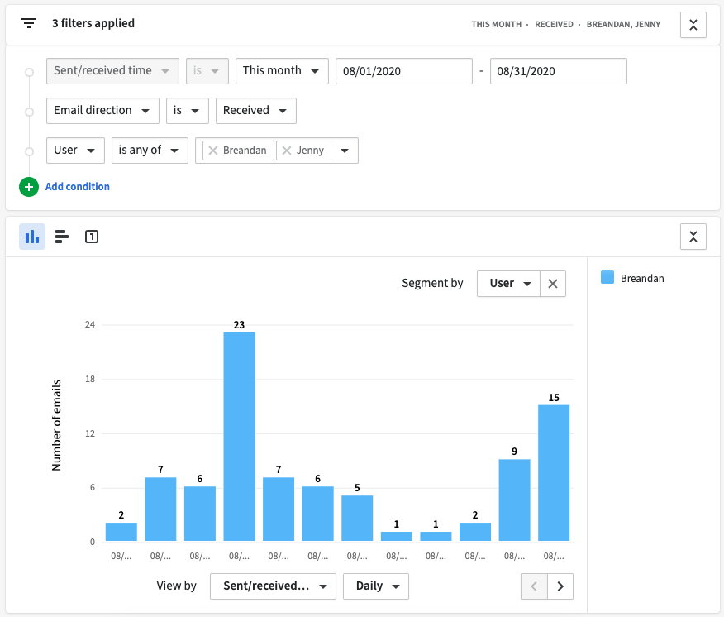Click the THIS MONTH filter summary
The width and height of the screenshot is (724, 617).
click(x=497, y=25)
